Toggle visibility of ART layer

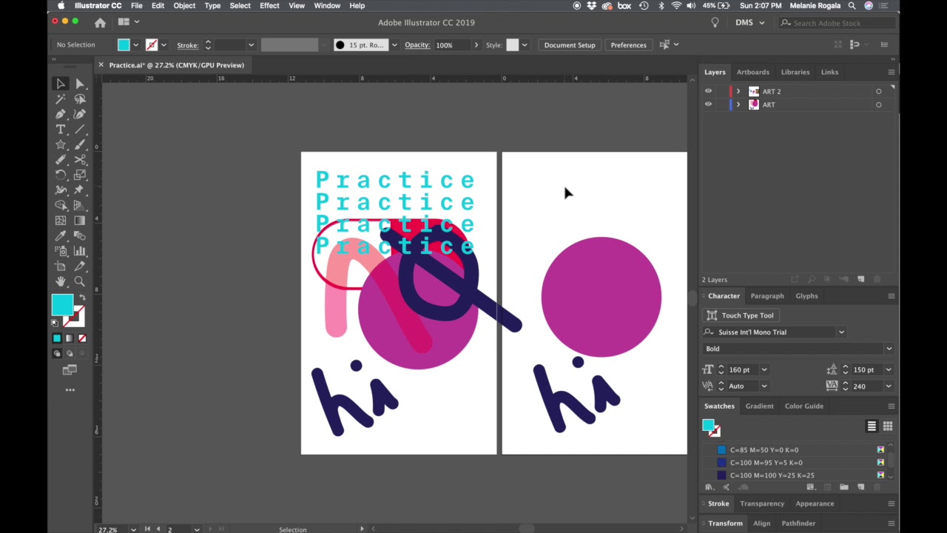tap(708, 104)
